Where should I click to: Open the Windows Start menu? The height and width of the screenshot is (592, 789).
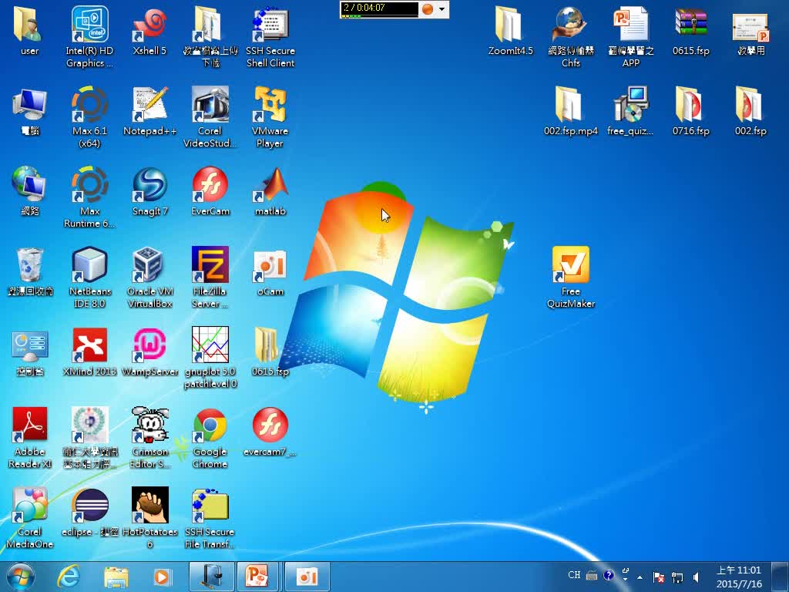click(x=21, y=577)
